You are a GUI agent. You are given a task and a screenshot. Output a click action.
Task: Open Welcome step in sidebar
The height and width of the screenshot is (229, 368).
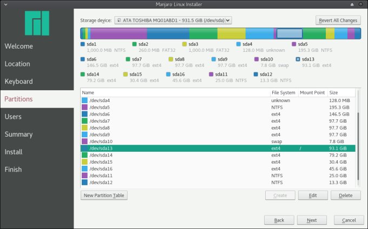pos(37,46)
